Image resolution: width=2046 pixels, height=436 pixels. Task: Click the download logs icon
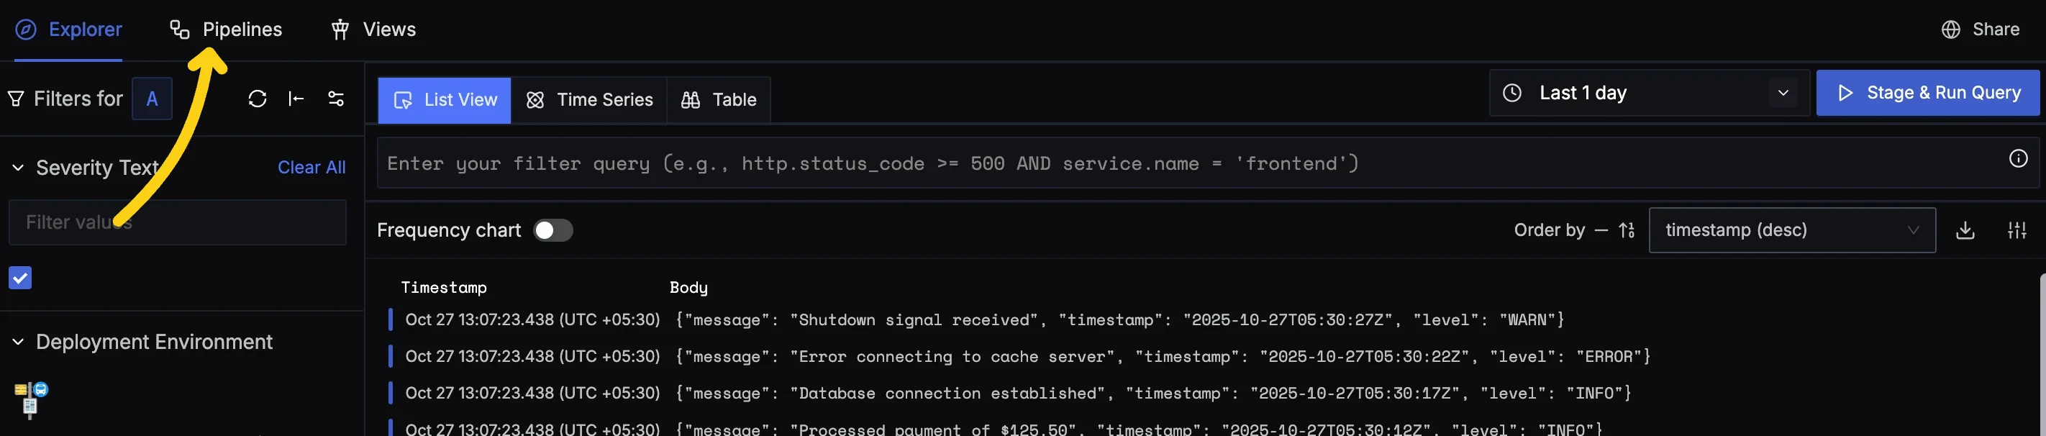pos(1965,230)
